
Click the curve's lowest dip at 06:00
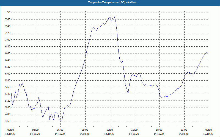coord(61,121)
